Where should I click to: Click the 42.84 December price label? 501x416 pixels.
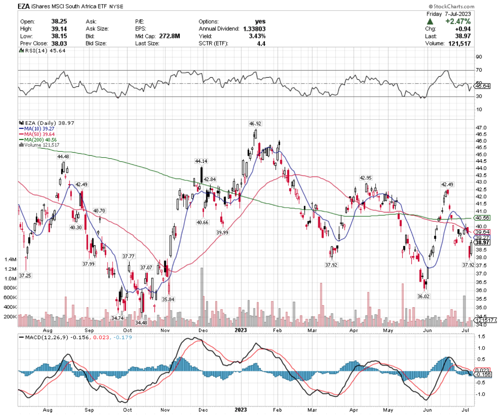pyautogui.click(x=210, y=180)
